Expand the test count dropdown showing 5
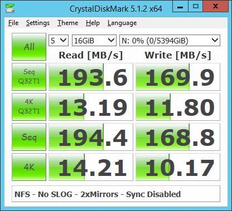This screenshot has height=211, width=232. (x=59, y=40)
